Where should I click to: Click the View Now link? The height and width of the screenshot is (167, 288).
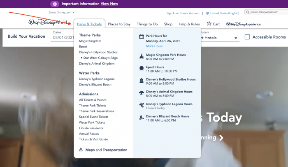pos(109,4)
